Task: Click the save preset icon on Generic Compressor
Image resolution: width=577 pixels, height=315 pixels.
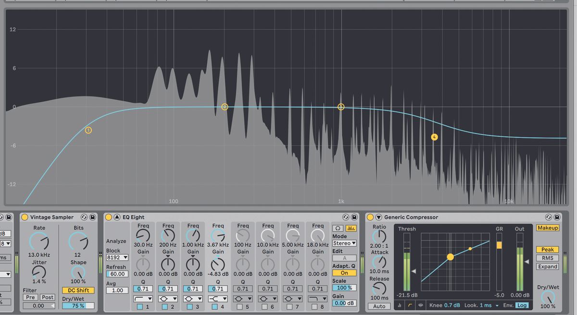Action: pos(557,217)
